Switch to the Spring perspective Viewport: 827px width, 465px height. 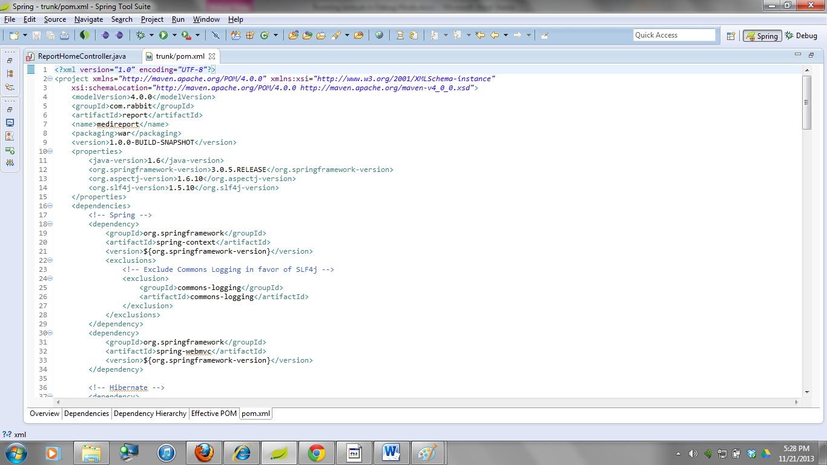pyautogui.click(x=762, y=36)
